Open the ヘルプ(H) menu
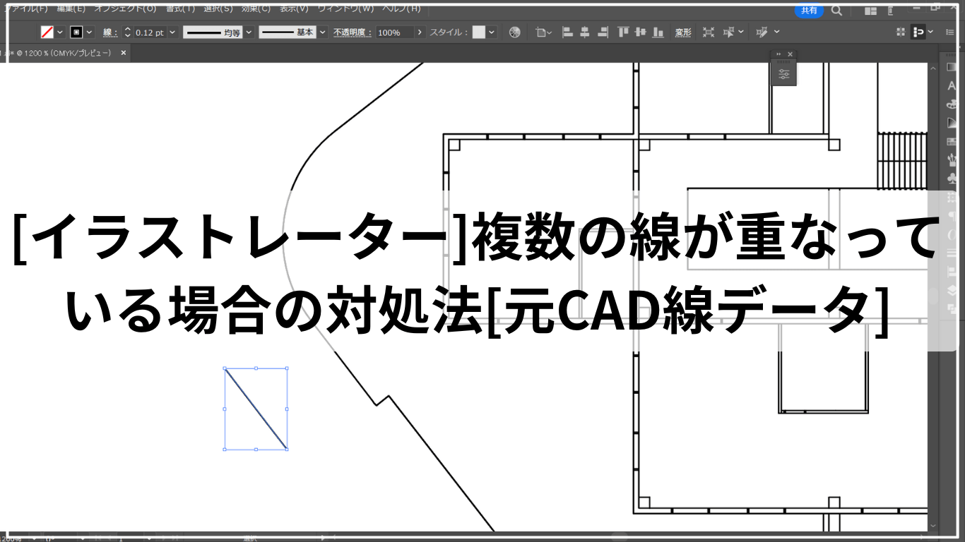965x542 pixels. pyautogui.click(x=401, y=9)
